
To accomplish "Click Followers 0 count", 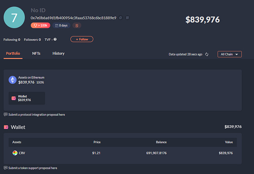I will pos(33,39).
